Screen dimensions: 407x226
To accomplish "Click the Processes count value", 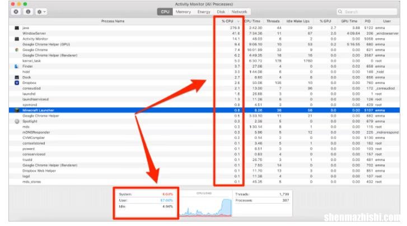I will pos(286,200).
